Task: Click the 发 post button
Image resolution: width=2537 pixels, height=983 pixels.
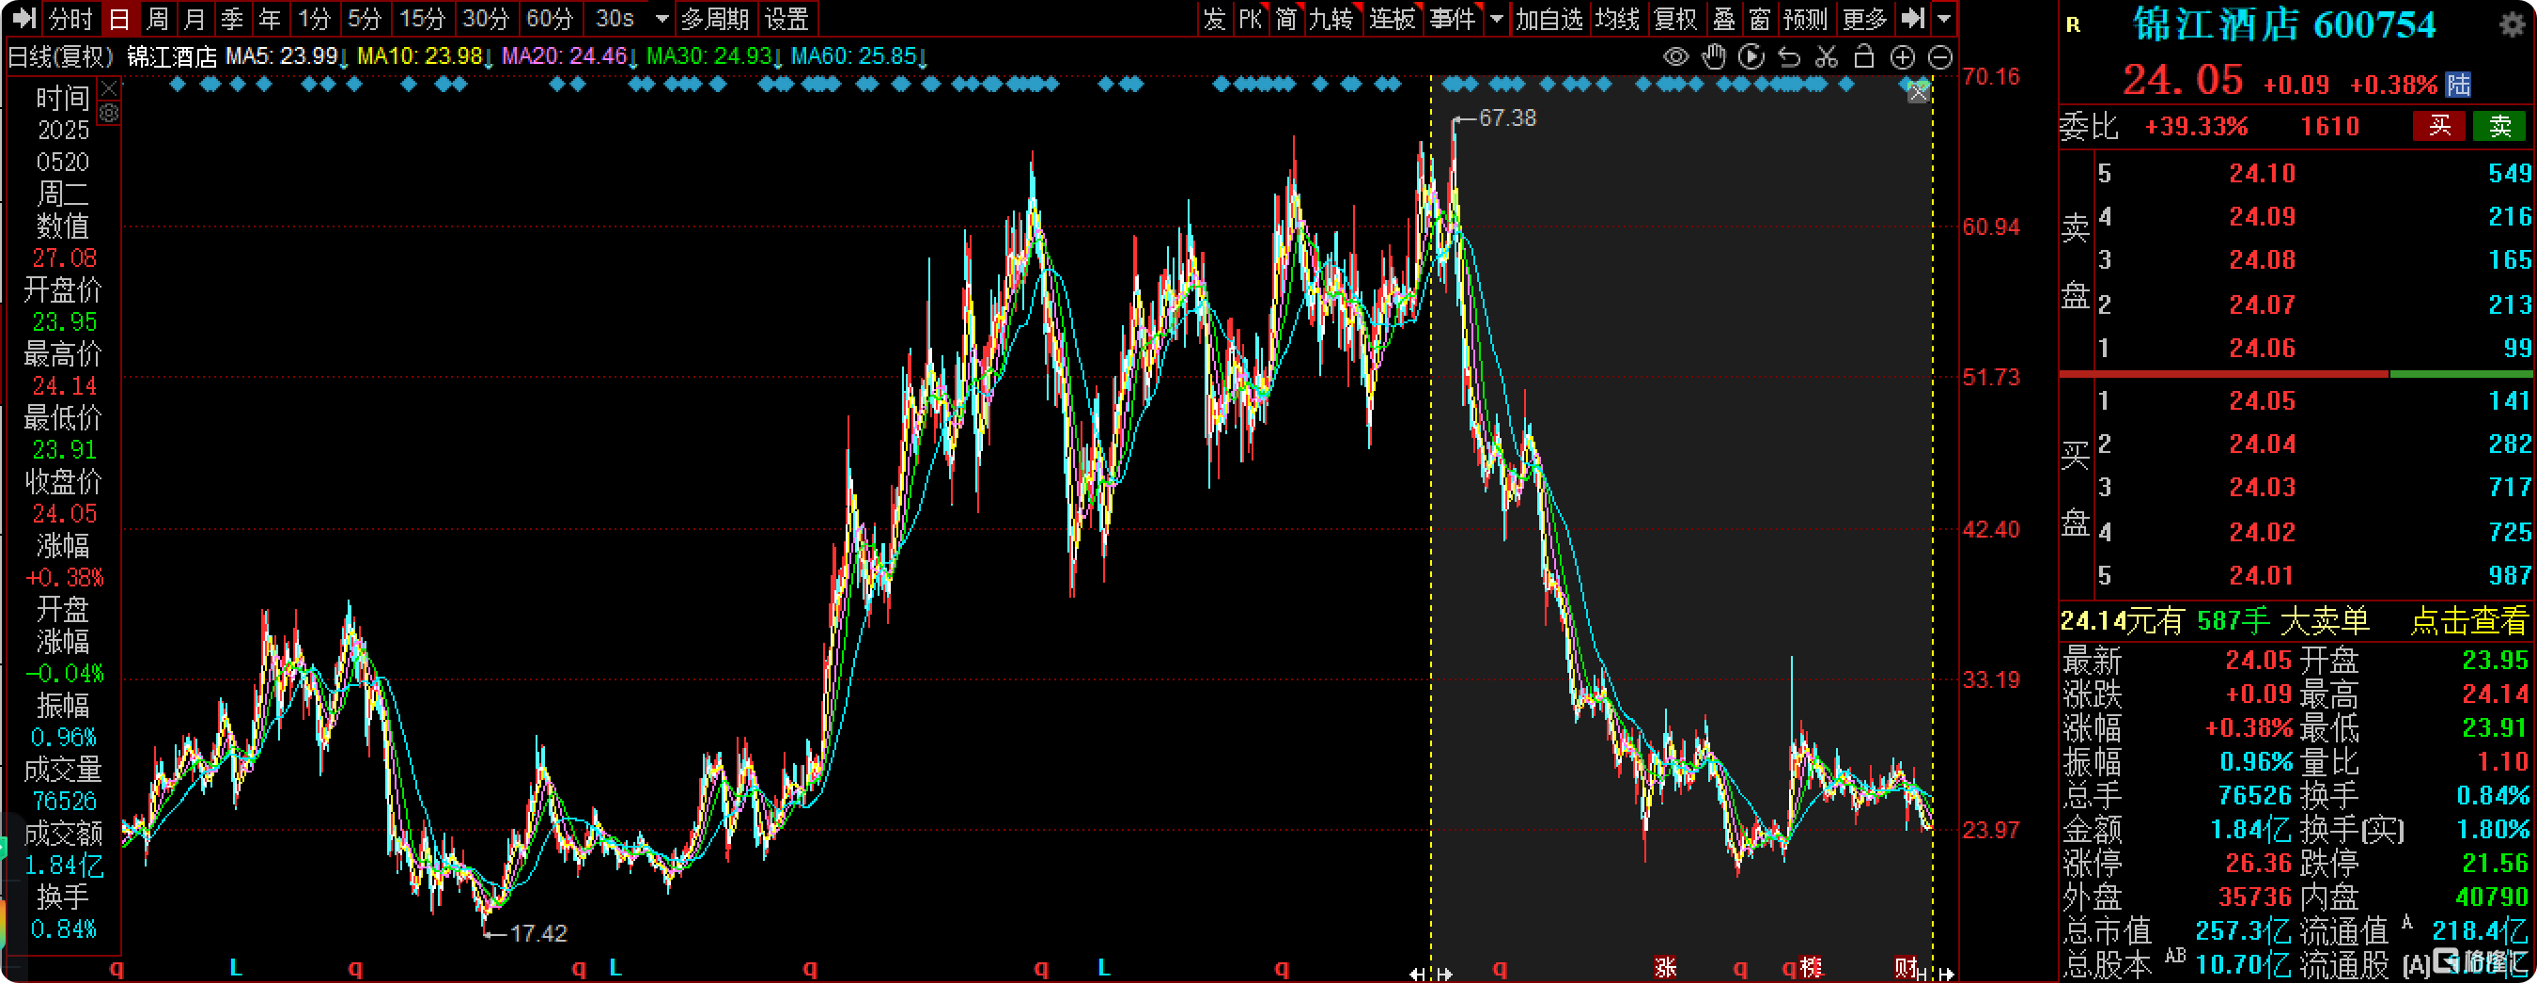Action: pyautogui.click(x=1213, y=18)
